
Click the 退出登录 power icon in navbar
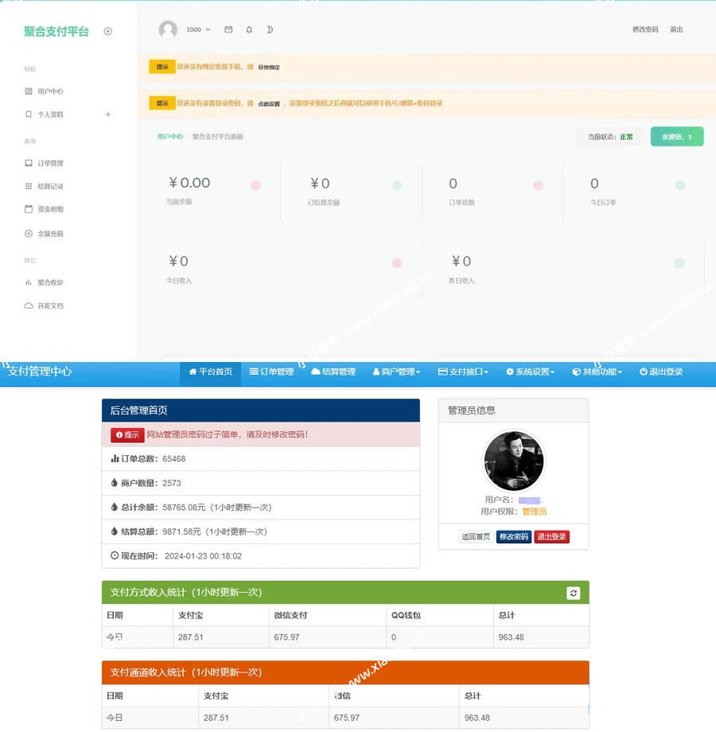click(x=661, y=372)
